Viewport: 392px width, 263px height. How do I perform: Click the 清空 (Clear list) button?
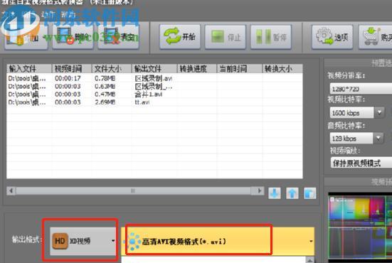(x=119, y=37)
